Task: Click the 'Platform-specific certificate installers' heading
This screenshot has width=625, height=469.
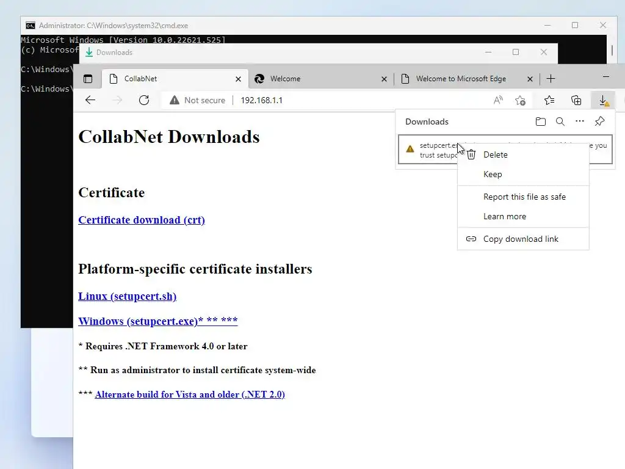Action: [195, 269]
